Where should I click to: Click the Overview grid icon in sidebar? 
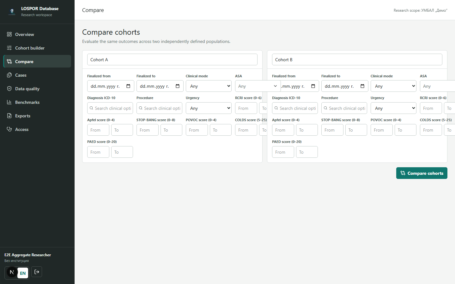coord(9,34)
